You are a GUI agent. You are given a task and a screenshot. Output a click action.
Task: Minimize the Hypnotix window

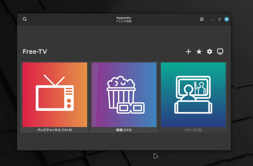213,19
